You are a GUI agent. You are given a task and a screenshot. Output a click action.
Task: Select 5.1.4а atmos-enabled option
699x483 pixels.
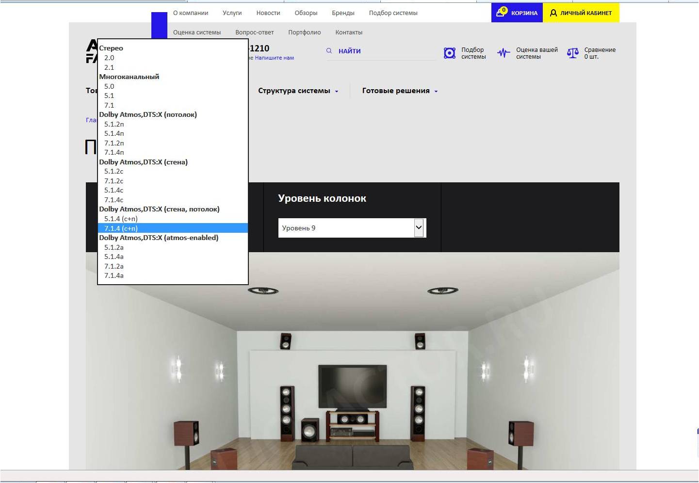pyautogui.click(x=173, y=257)
